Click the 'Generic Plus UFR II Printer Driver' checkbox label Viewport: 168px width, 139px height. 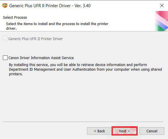(35, 39)
